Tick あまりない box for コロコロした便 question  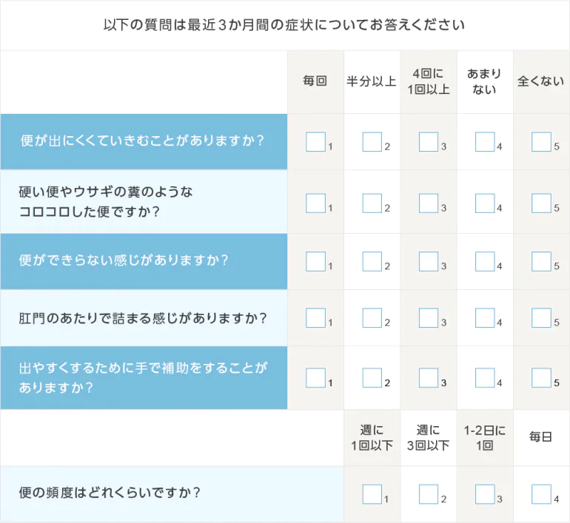(x=485, y=203)
